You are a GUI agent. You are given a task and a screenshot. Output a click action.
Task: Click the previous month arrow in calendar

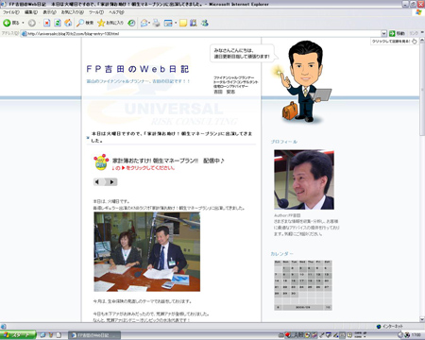[278, 307]
